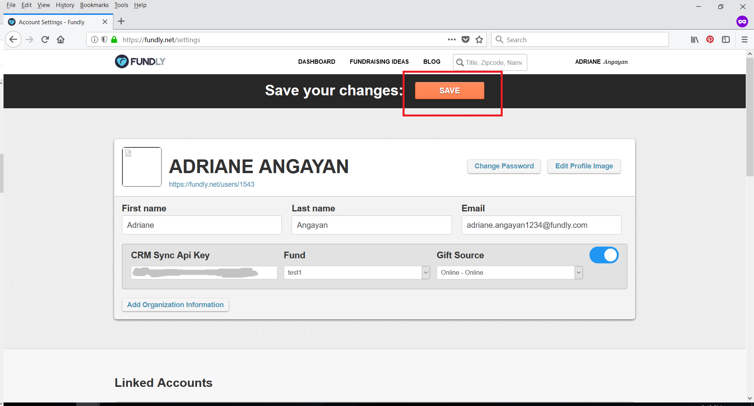This screenshot has height=406, width=754.
Task: Open the File menu
Action: [x=11, y=5]
